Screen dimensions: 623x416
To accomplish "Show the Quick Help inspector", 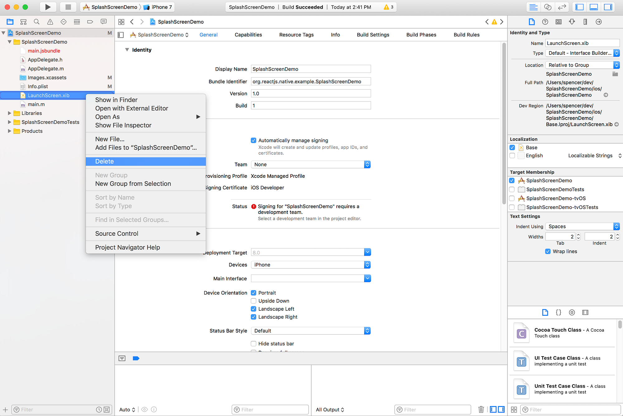I will tap(545, 22).
